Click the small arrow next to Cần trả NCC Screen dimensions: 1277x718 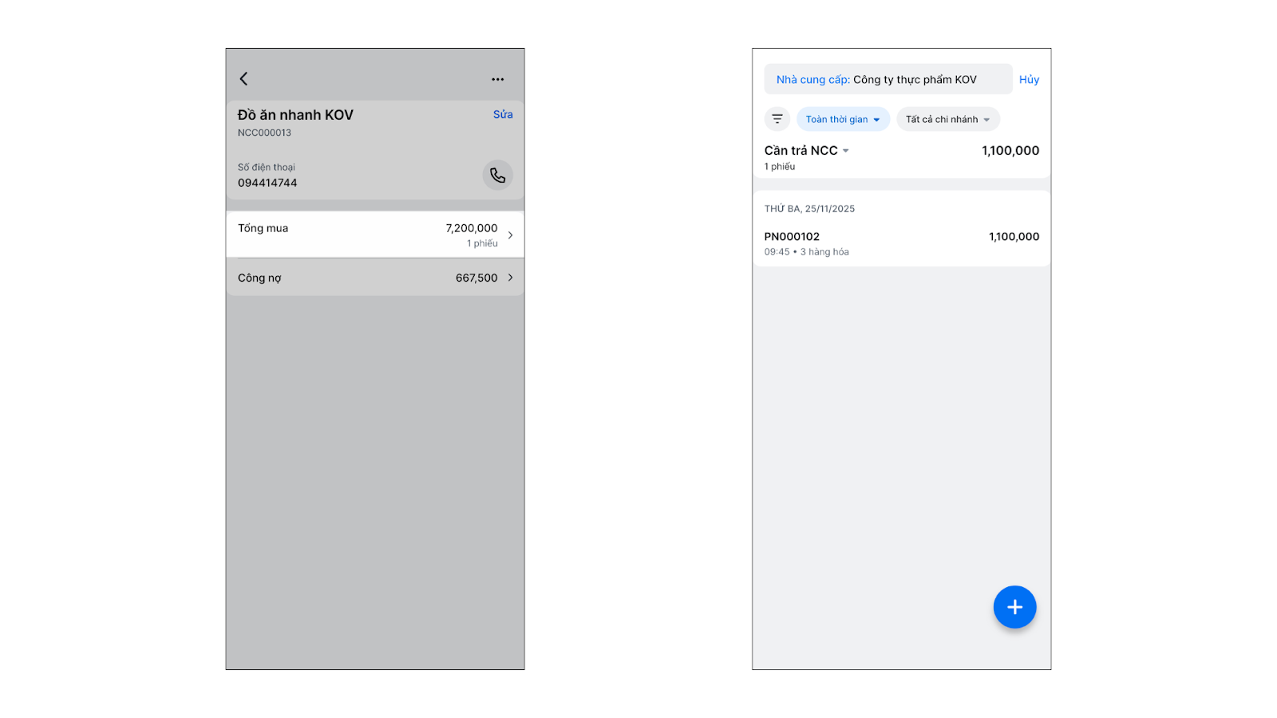tap(846, 151)
